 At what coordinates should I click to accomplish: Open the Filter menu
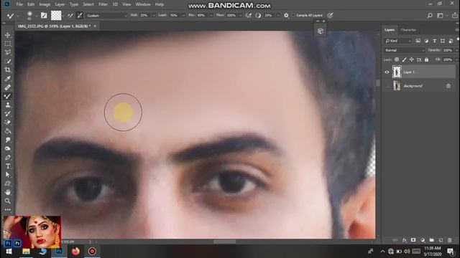[x=103, y=4]
